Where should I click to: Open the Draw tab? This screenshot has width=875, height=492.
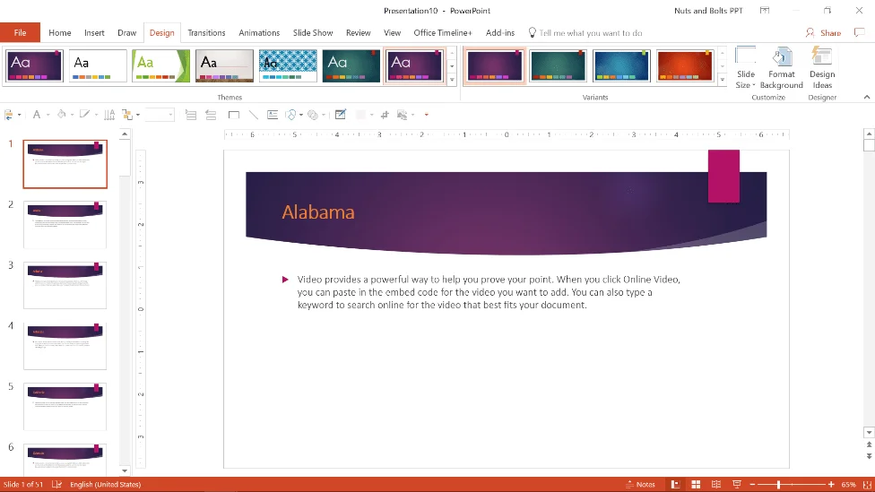click(126, 33)
